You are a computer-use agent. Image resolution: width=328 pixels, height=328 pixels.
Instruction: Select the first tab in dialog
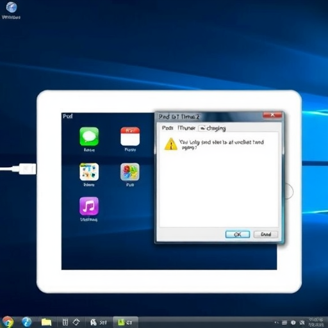(167, 128)
